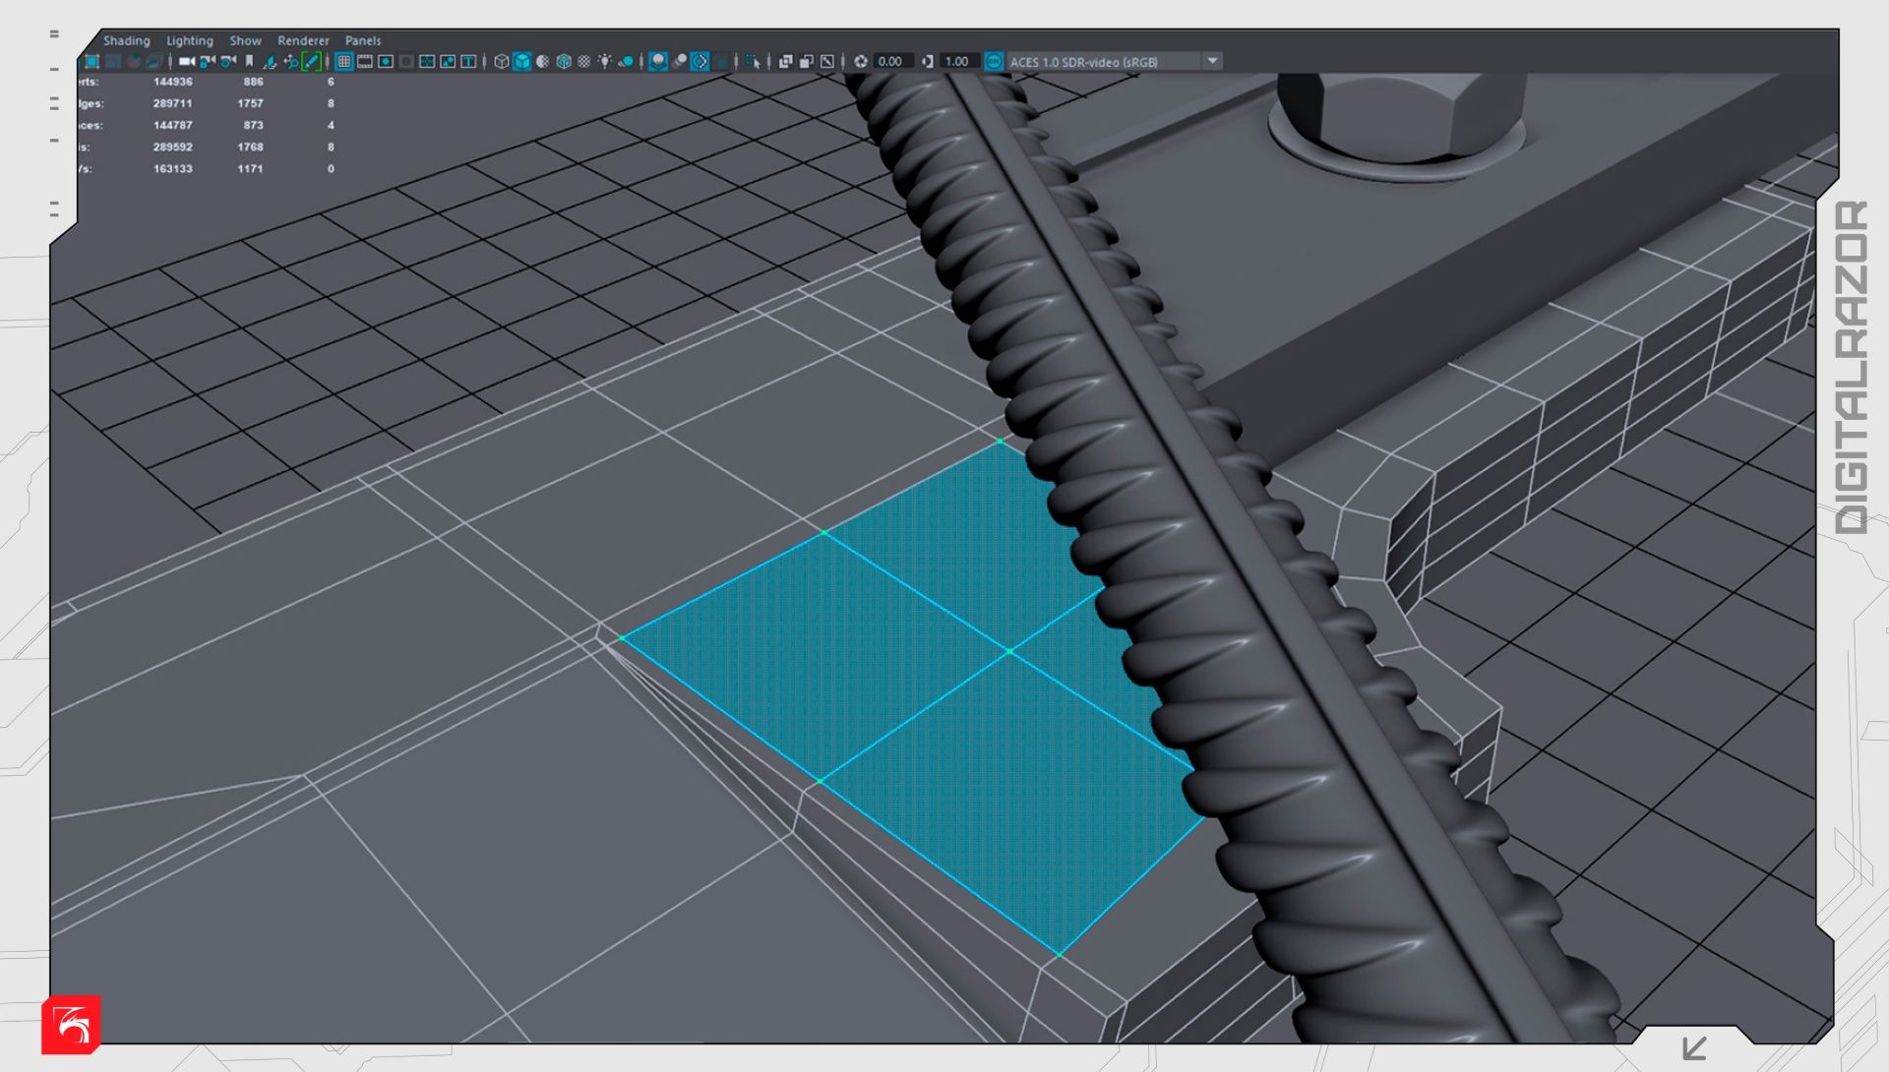Click the use all lights bulb icon
This screenshot has width=1889, height=1072.
tap(604, 61)
